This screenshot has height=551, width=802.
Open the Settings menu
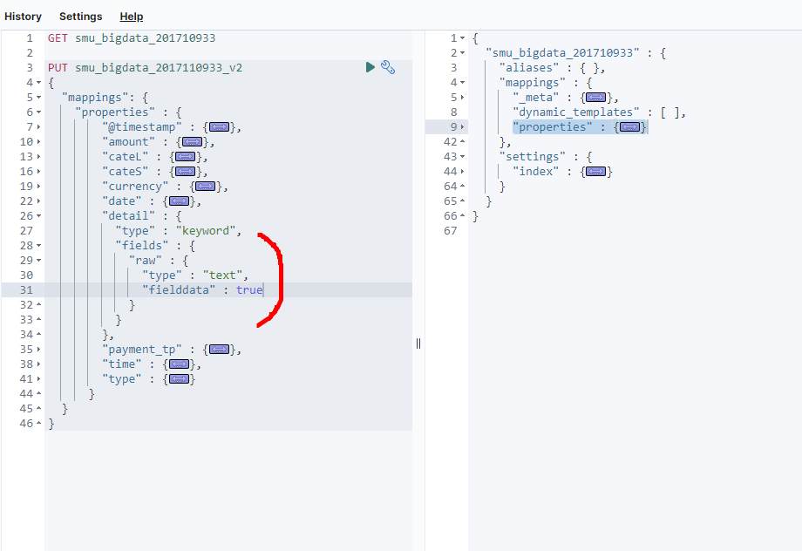pos(81,17)
